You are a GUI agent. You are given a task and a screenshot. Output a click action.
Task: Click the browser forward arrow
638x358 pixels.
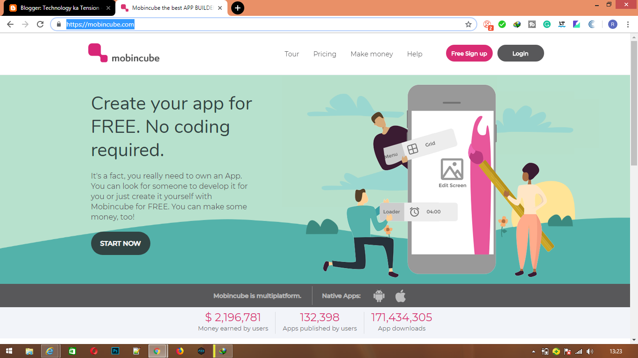25,24
